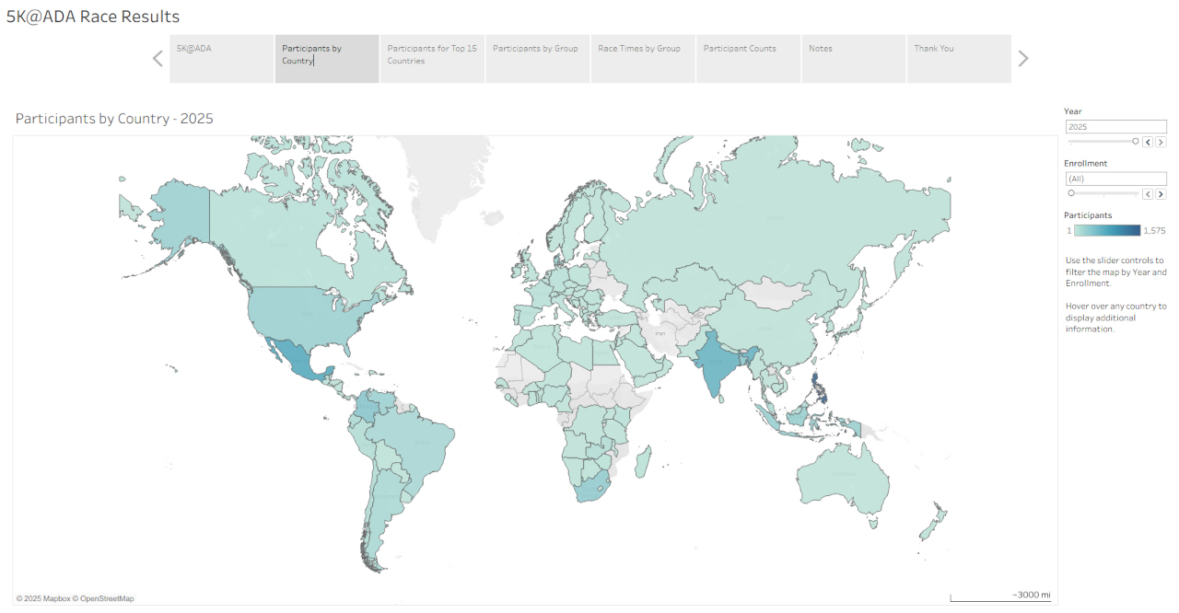View the Notes story point
Viewport: 1179px width, 613px height.
click(853, 59)
